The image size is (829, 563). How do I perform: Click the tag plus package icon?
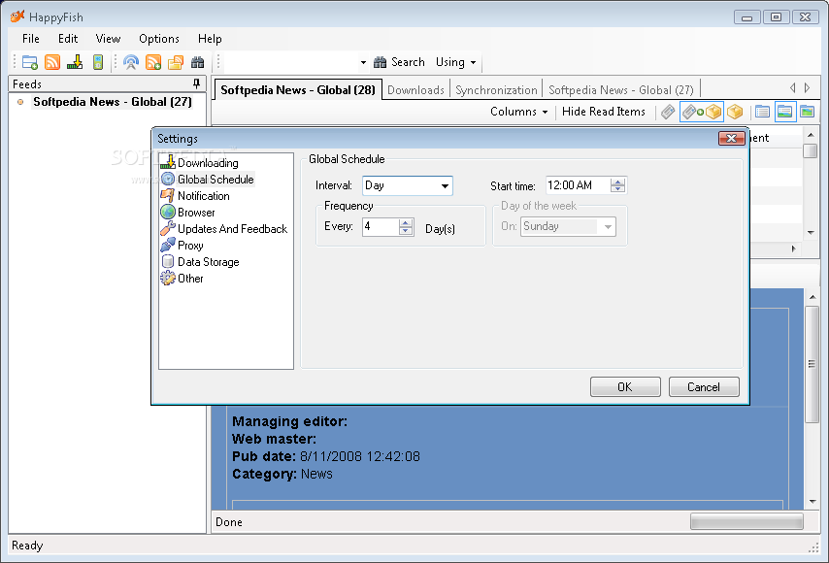click(x=702, y=112)
